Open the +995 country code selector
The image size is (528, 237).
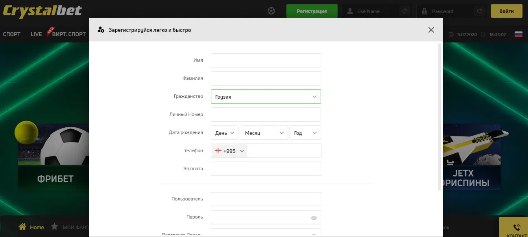[x=229, y=151]
